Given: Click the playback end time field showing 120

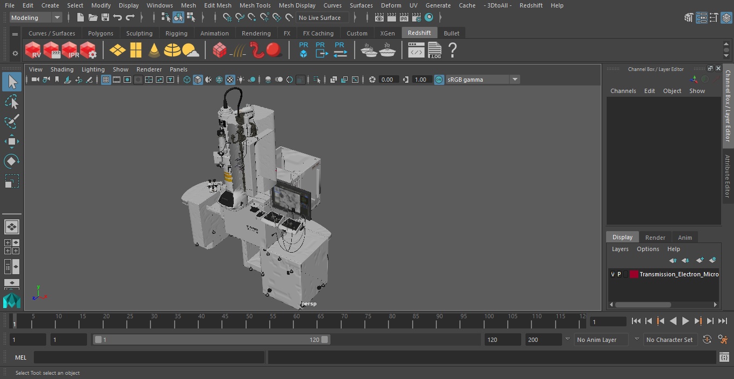Looking at the screenshot, I should tap(502, 340).
